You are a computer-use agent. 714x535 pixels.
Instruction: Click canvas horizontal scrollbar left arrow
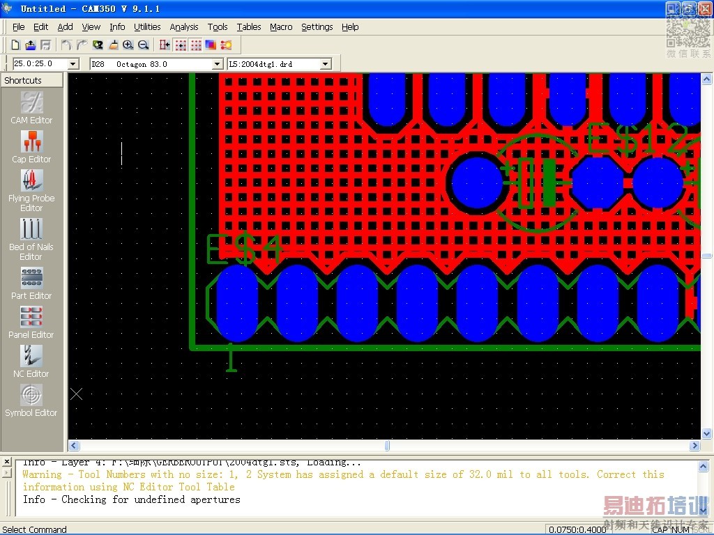[x=74, y=446]
